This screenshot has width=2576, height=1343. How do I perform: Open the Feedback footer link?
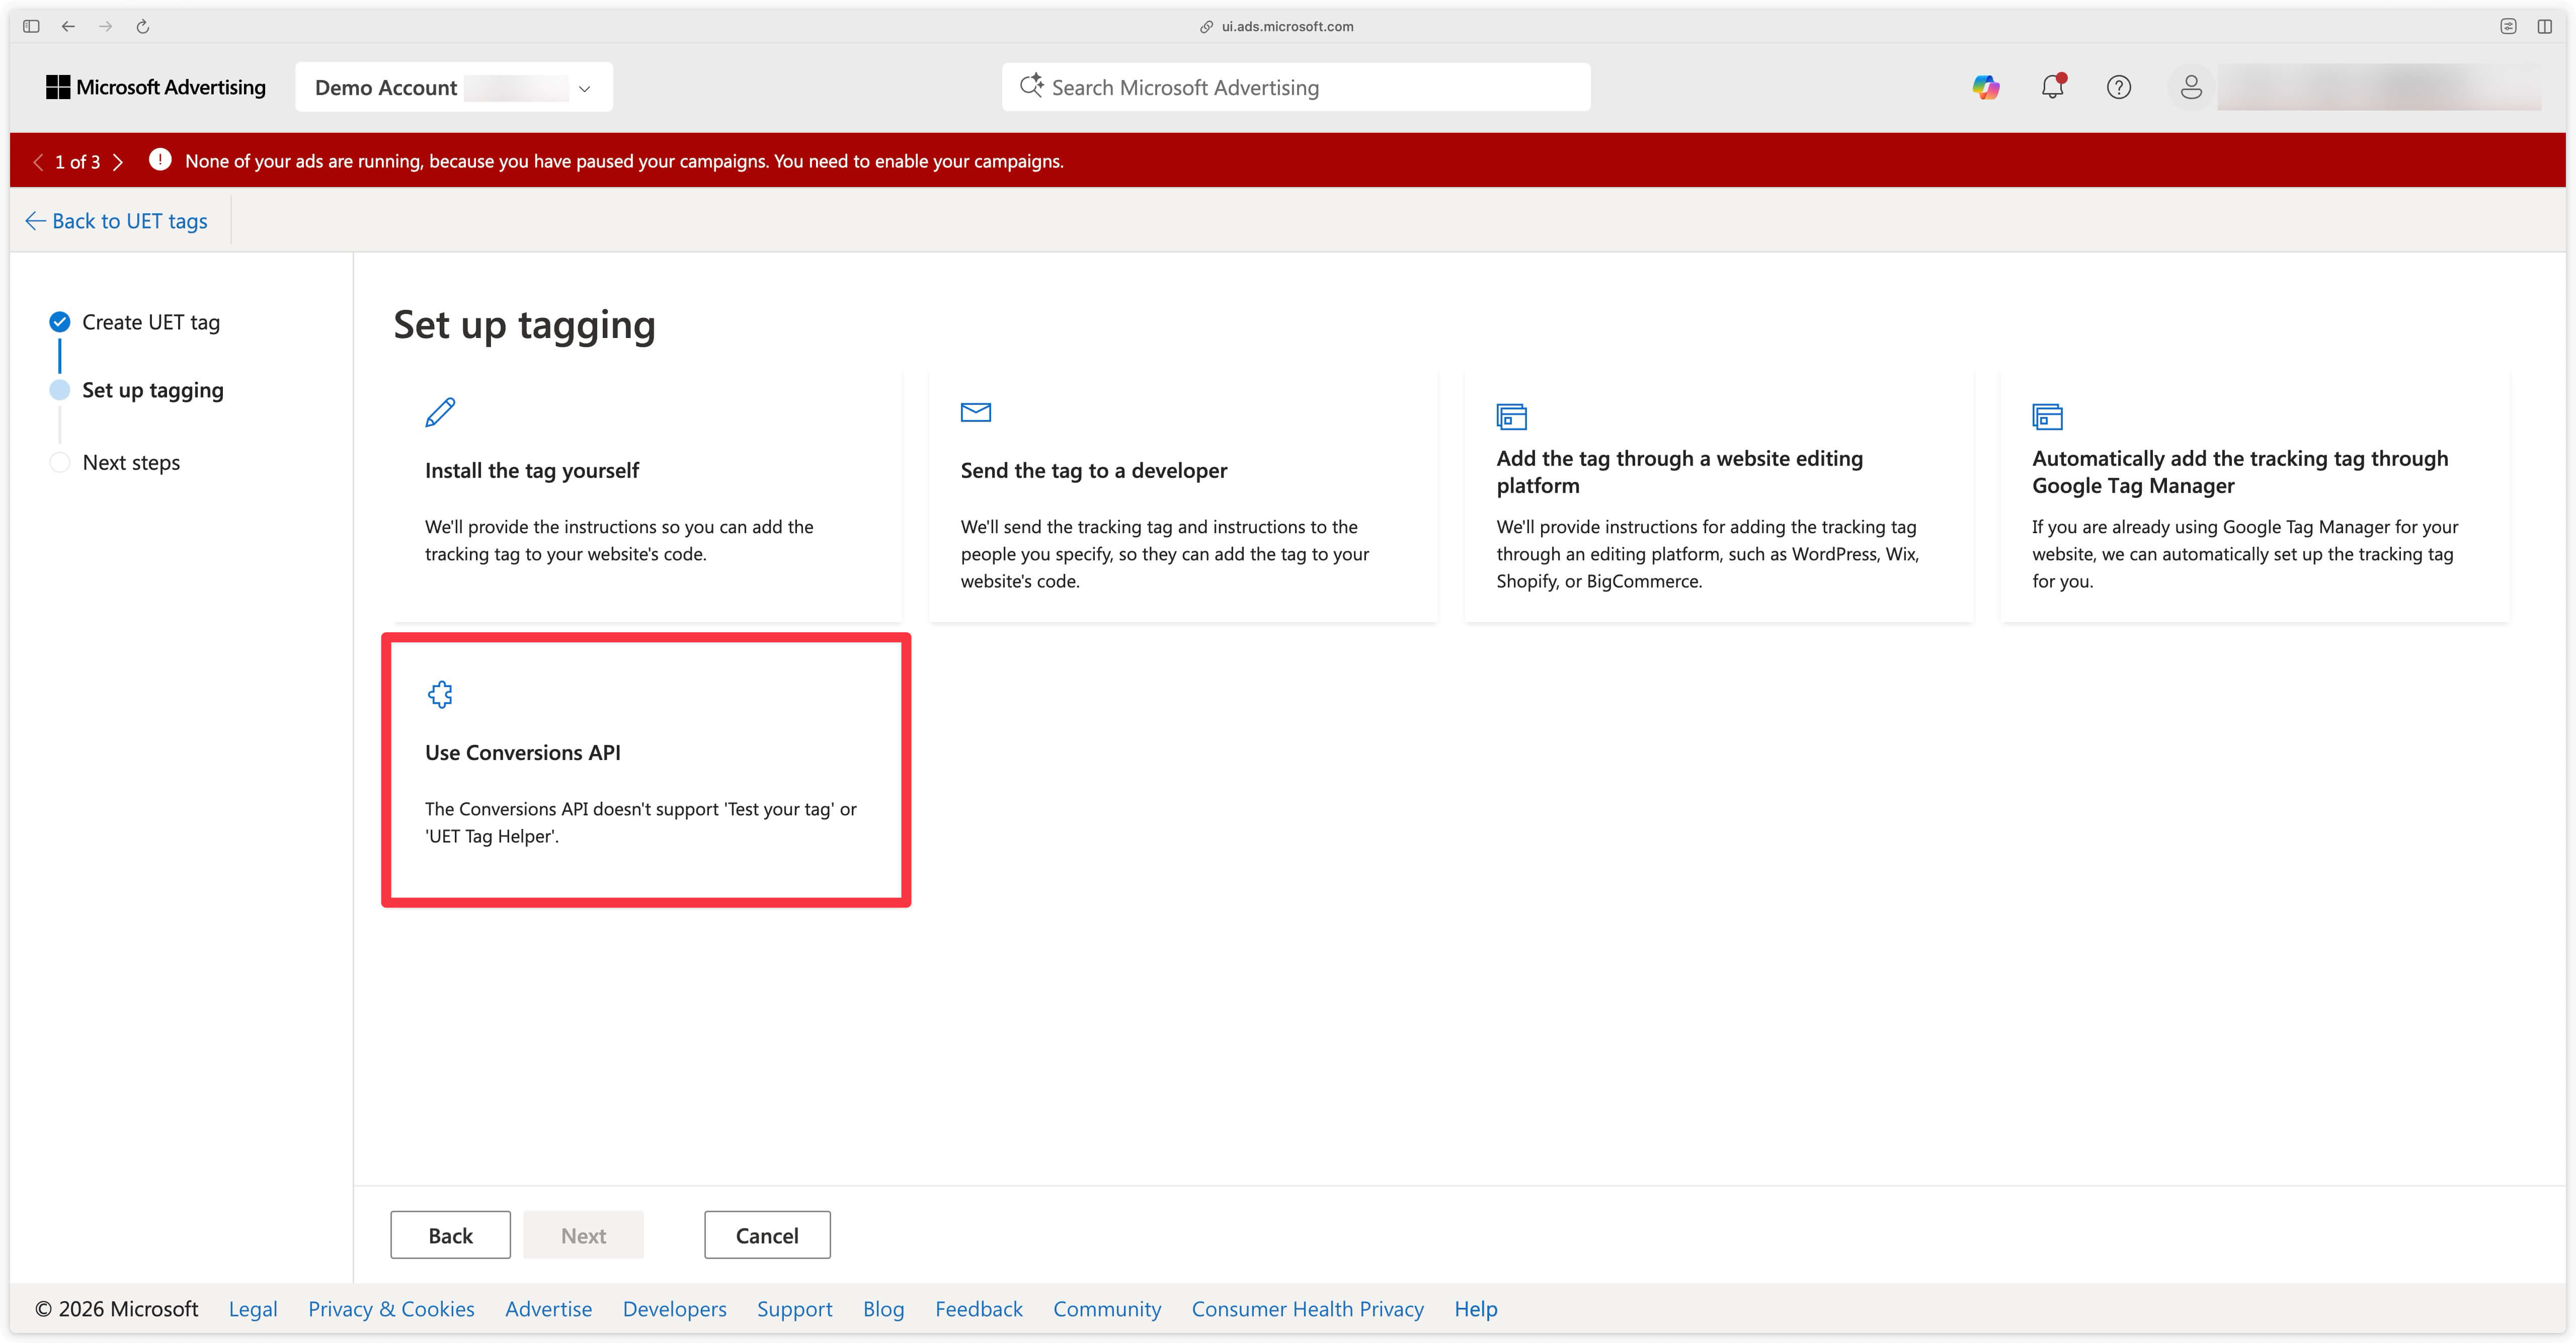(978, 1308)
